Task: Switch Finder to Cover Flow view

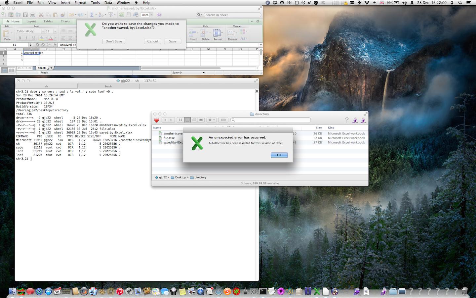Action: point(201,120)
